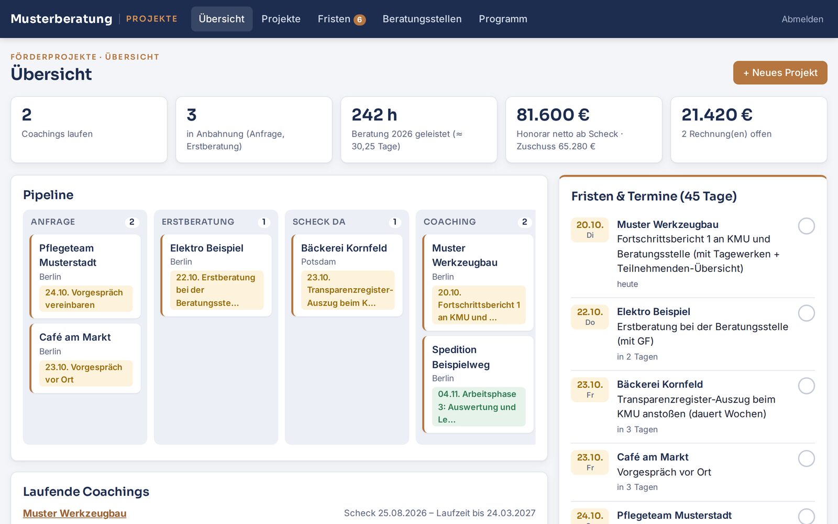The image size is (838, 524).
Task: Open the Café am Markt pipeline card
Action: pos(85,358)
